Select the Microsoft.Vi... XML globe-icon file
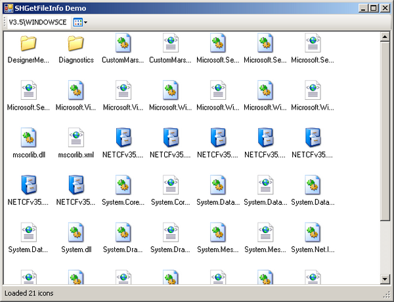 point(123,97)
